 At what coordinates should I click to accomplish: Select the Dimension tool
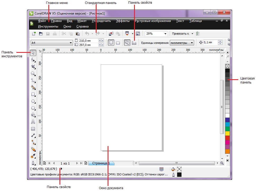[x=33, y=135]
